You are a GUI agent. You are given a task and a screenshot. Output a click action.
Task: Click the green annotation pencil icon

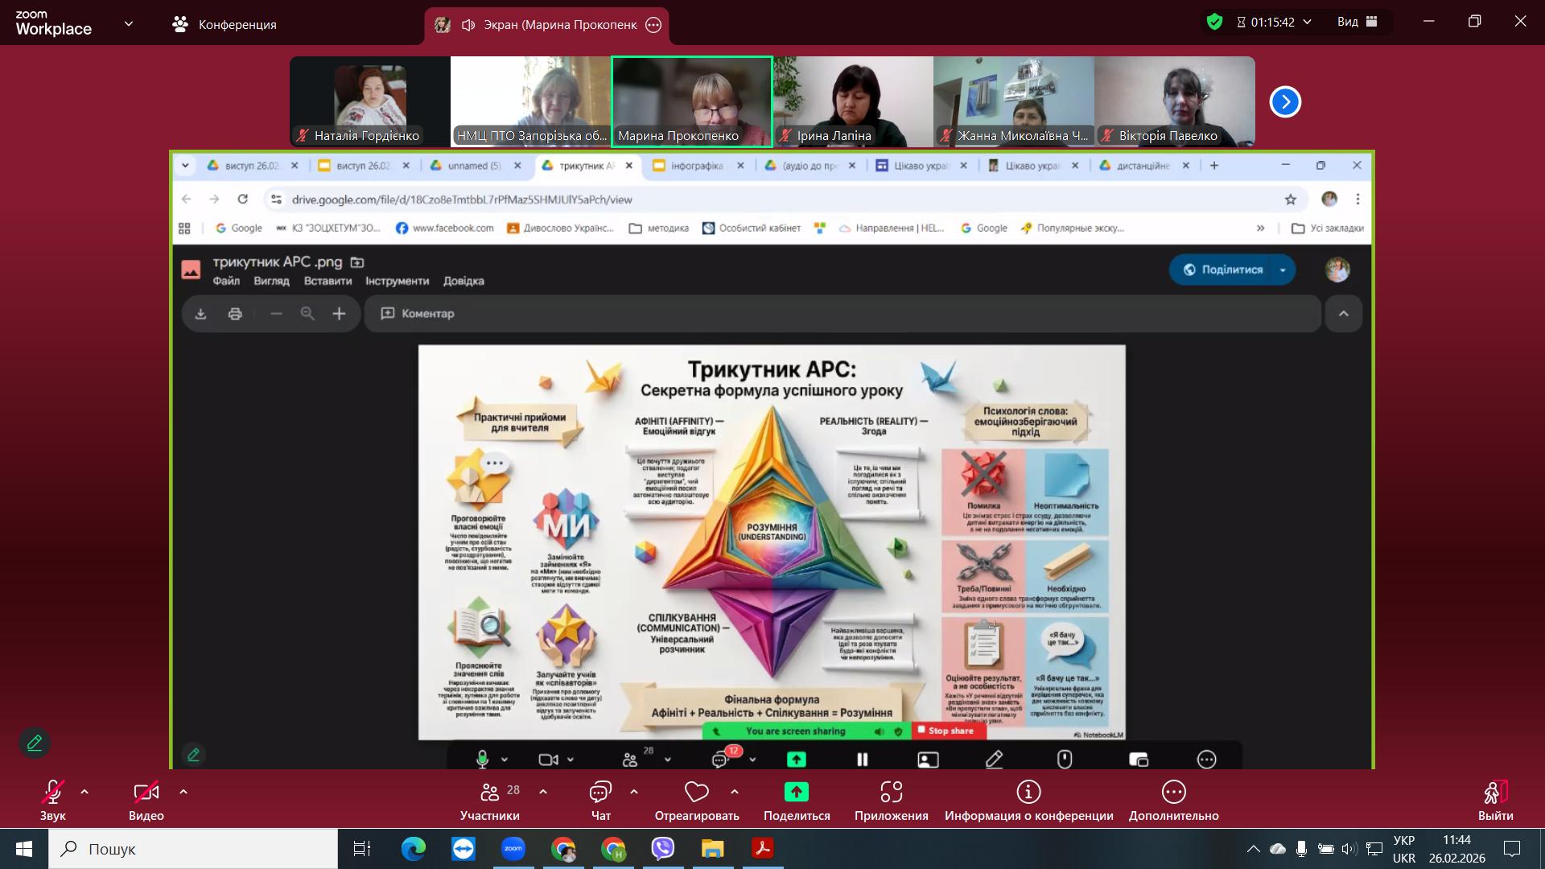point(35,743)
